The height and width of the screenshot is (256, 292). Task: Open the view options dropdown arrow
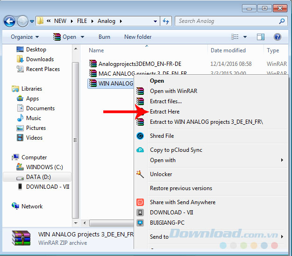245,37
